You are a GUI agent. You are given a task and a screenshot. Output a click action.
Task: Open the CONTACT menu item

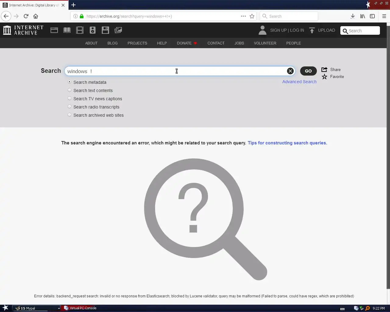pyautogui.click(x=216, y=43)
